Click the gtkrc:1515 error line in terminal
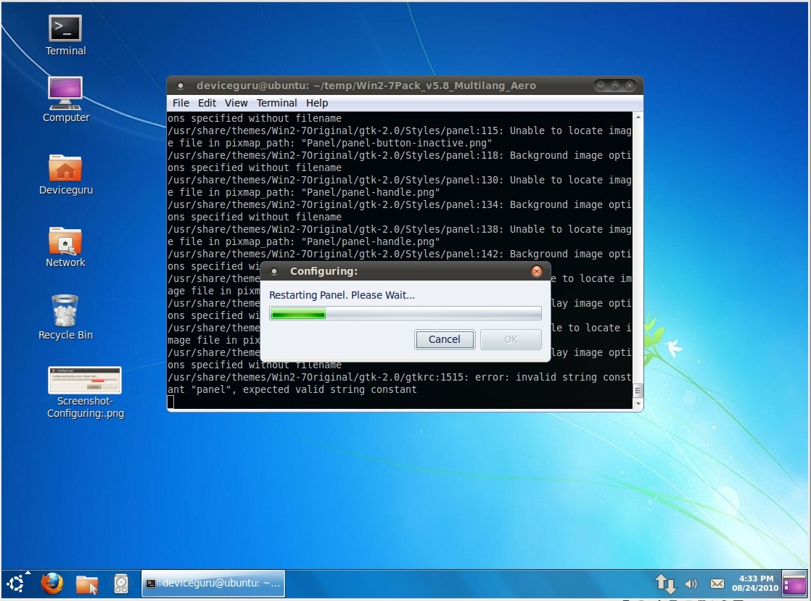This screenshot has width=811, height=601. tap(399, 384)
